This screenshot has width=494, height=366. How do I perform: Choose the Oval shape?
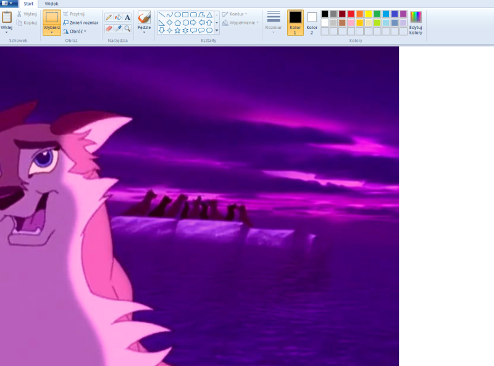(177, 15)
